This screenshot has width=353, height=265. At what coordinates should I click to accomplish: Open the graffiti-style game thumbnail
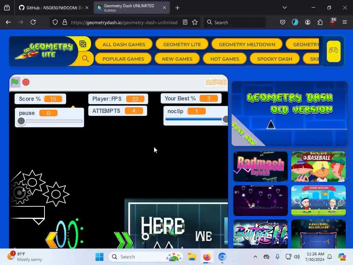coord(261,234)
